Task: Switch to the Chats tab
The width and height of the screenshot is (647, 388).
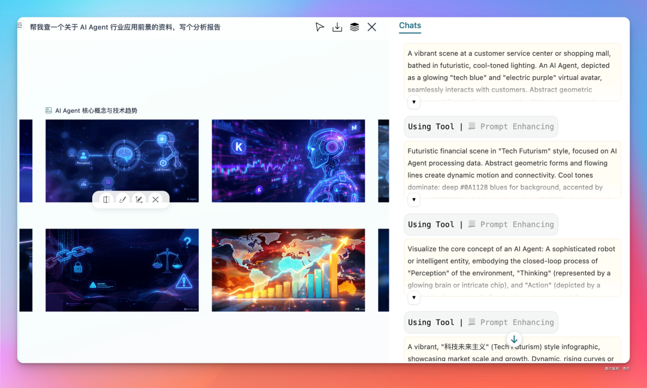Action: (410, 26)
